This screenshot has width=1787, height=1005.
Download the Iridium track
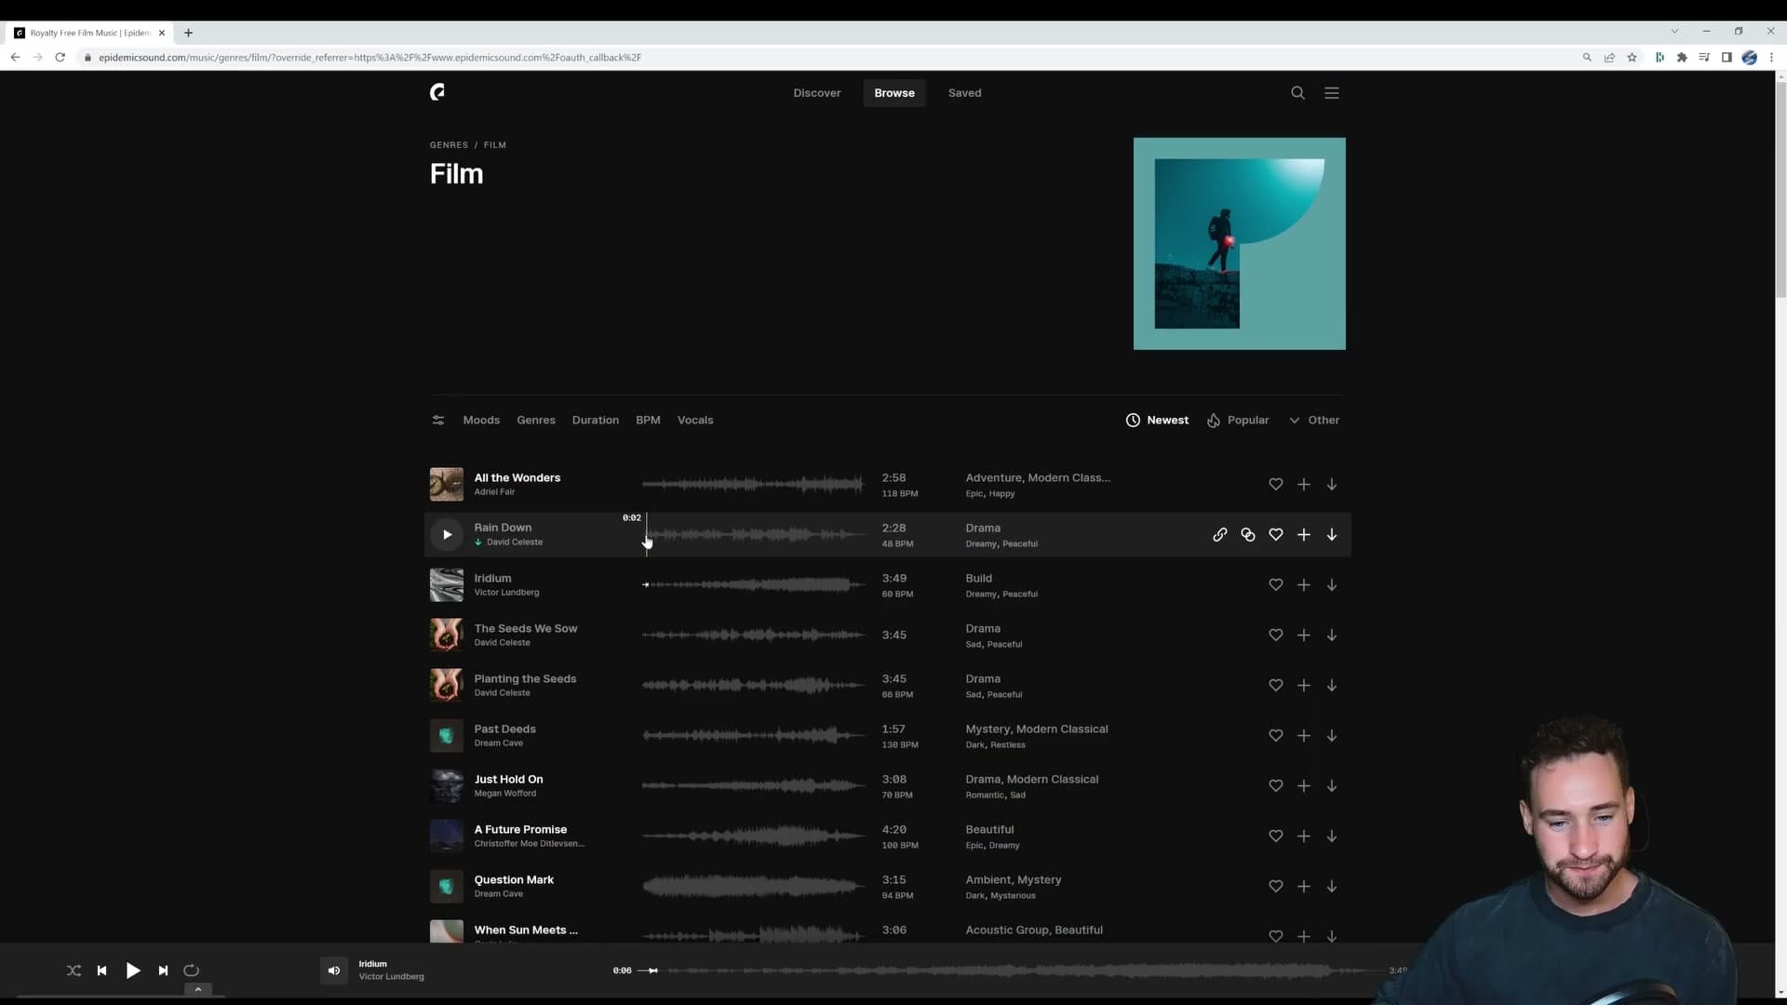click(1332, 584)
